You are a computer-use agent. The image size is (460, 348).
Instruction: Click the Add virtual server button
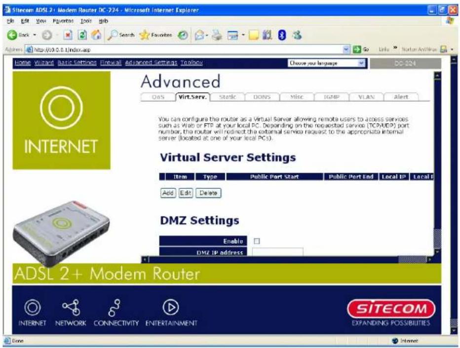point(168,193)
